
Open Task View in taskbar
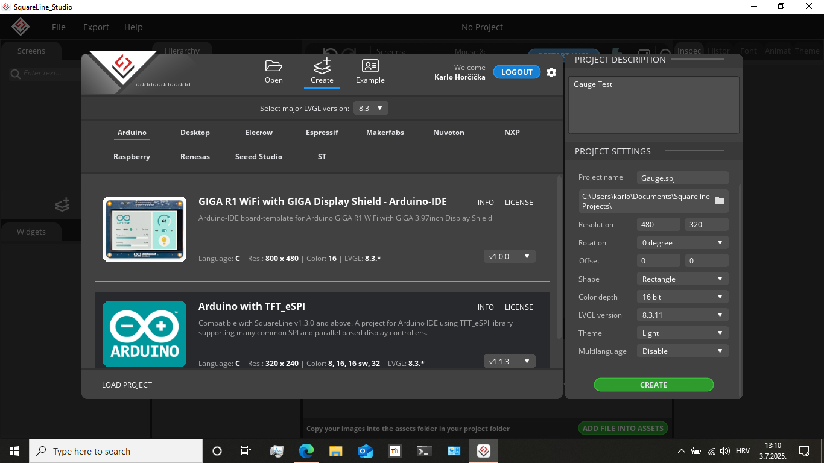246,451
